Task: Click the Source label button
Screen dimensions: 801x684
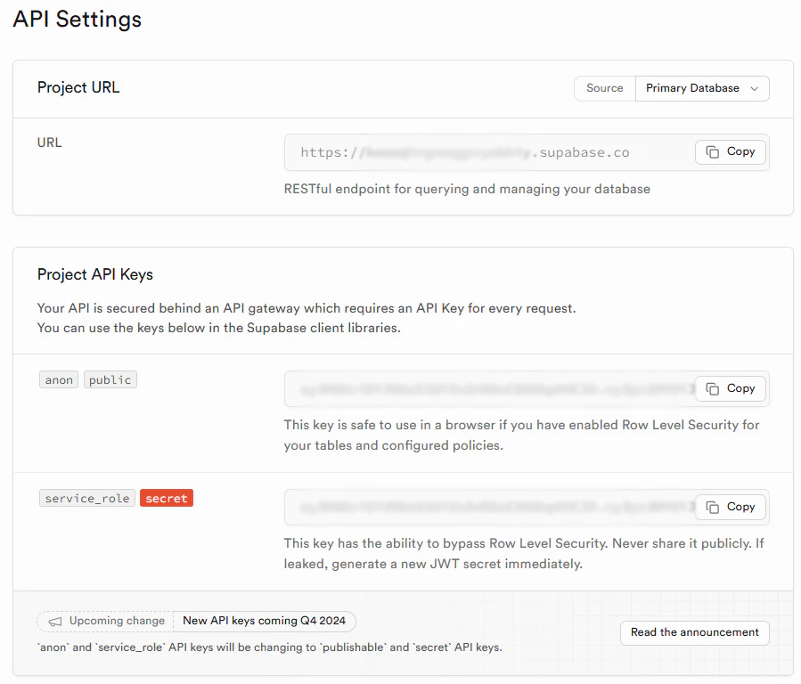Action: tap(605, 88)
